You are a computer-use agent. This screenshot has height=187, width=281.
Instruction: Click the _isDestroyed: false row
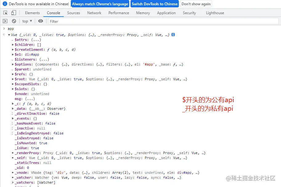point(34,138)
